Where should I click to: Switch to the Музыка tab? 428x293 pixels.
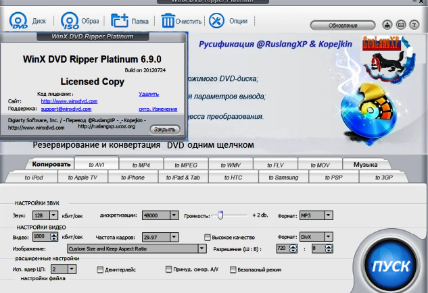point(366,165)
